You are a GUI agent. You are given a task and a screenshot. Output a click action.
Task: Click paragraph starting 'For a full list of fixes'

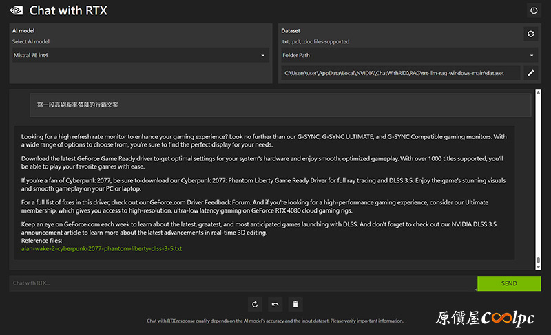tap(255, 206)
